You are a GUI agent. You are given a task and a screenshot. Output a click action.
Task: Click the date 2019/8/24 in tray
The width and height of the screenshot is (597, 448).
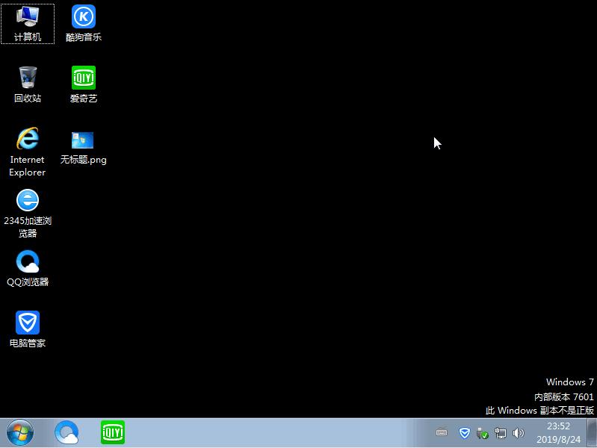[559, 440]
